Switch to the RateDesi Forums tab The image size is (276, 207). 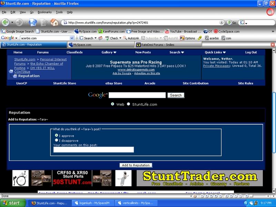point(155,45)
